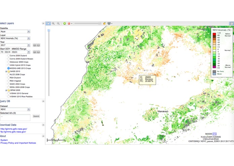Step the Year forward with the plus button
The height and width of the screenshot is (166, 234).
click(x=38, y=45)
